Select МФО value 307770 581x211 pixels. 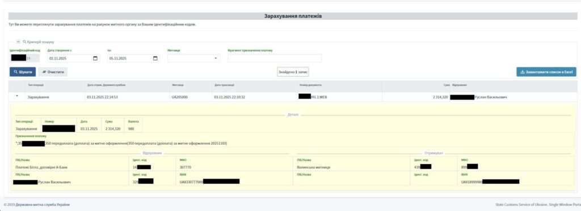[x=186, y=167]
